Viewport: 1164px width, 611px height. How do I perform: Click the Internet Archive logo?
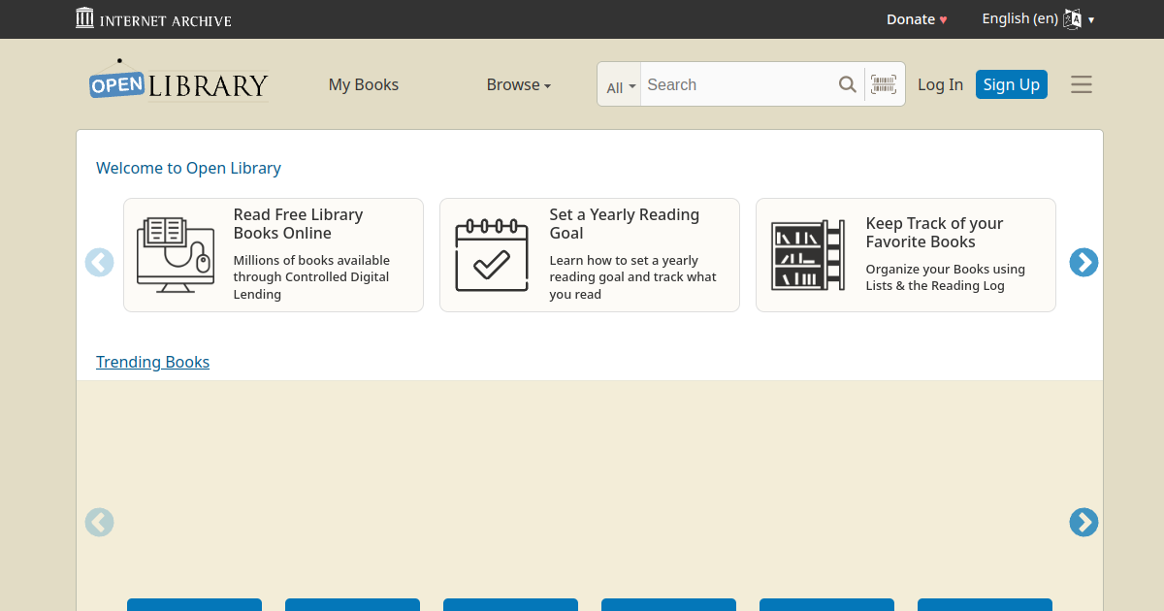point(153,18)
